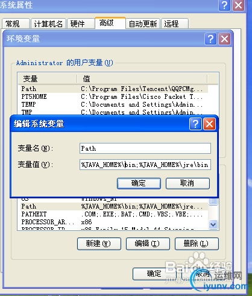
Task: Close the System Properties window
Action: [238, 5]
